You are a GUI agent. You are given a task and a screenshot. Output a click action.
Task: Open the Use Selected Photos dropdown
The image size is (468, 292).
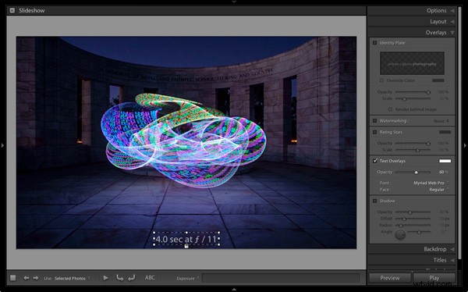(73, 278)
